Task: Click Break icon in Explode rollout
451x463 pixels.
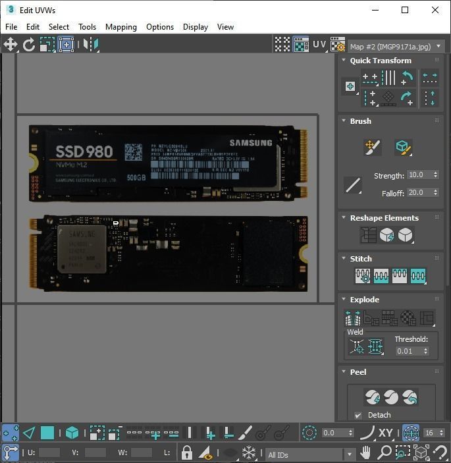Action: 353,318
